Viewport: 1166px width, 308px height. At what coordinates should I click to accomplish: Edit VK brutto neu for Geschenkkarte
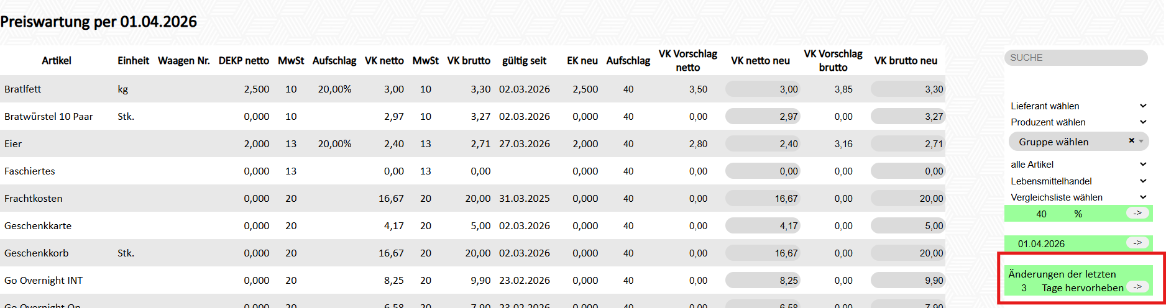(907, 226)
